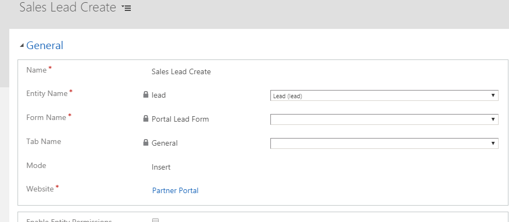This screenshot has height=222, width=509.
Task: Click the Form Name field label
Action: [46, 117]
